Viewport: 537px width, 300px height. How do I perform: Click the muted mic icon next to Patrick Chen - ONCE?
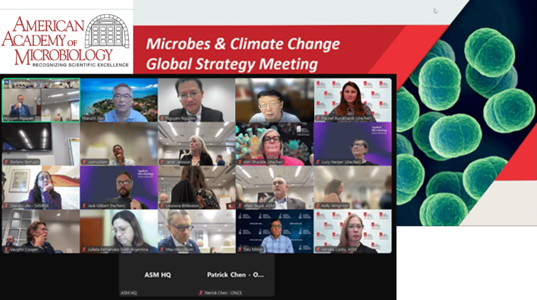point(201,293)
